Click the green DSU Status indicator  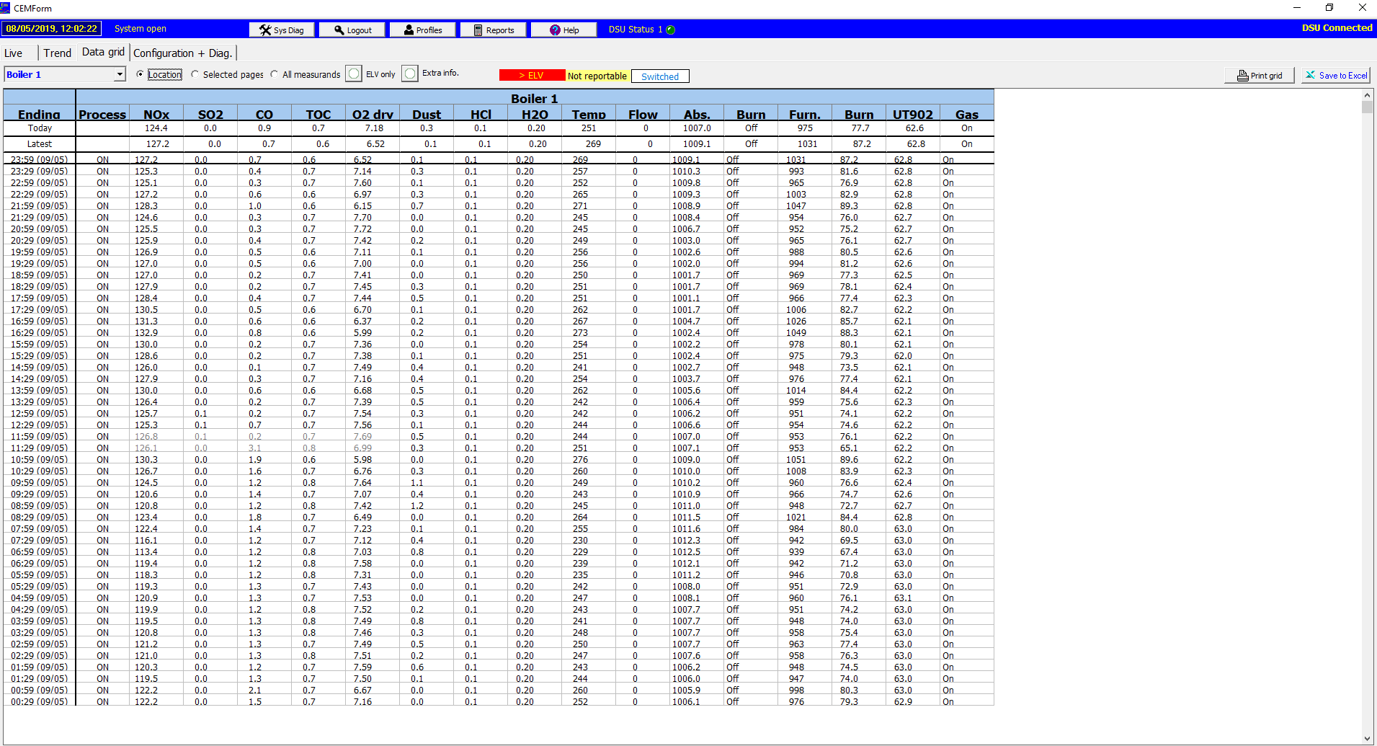[x=671, y=30]
